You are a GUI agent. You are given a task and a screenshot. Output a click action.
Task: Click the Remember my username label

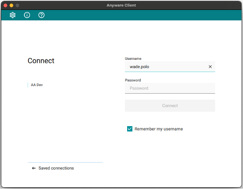(158, 129)
